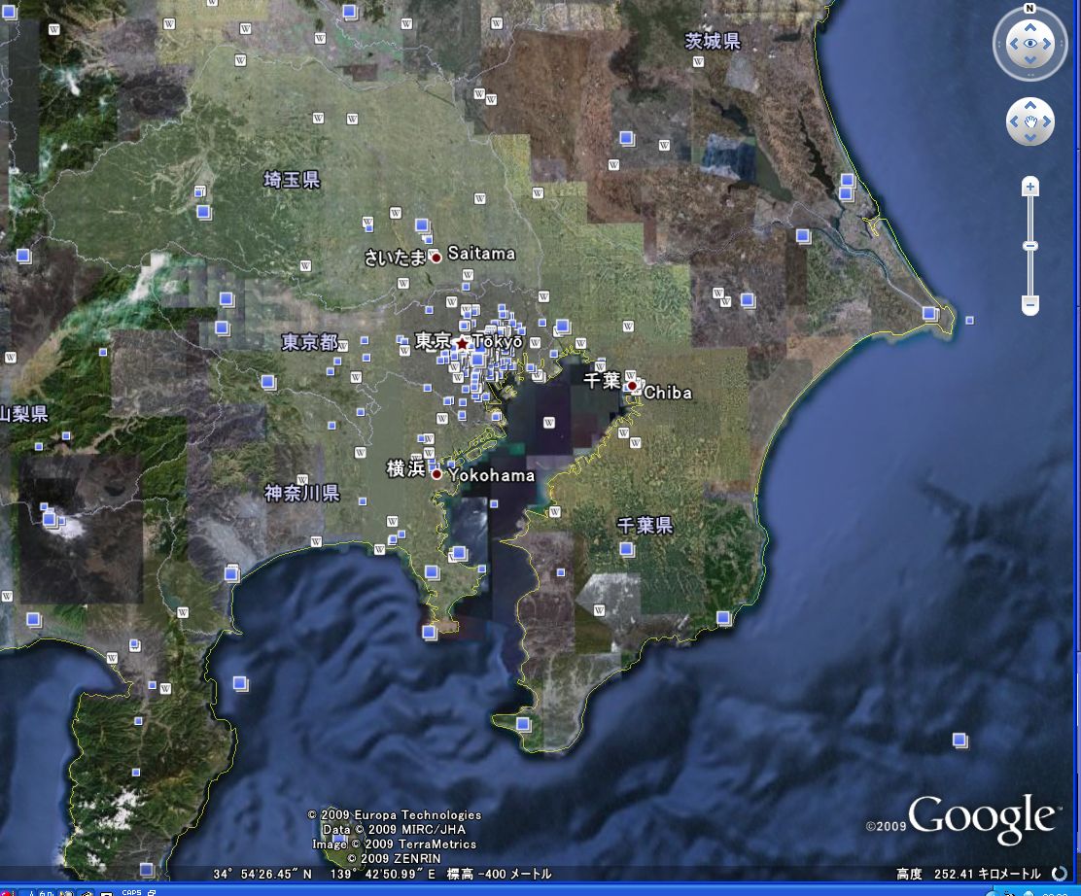1081x896 pixels.
Task: Click the Chiba red city dot
Action: [x=632, y=386]
